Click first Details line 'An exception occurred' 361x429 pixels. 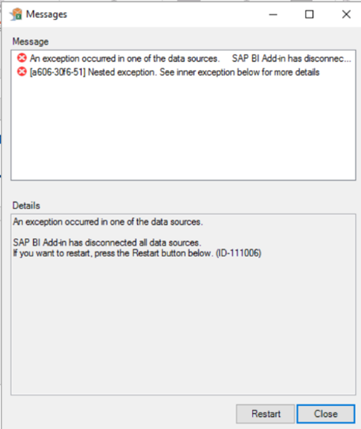(108, 222)
